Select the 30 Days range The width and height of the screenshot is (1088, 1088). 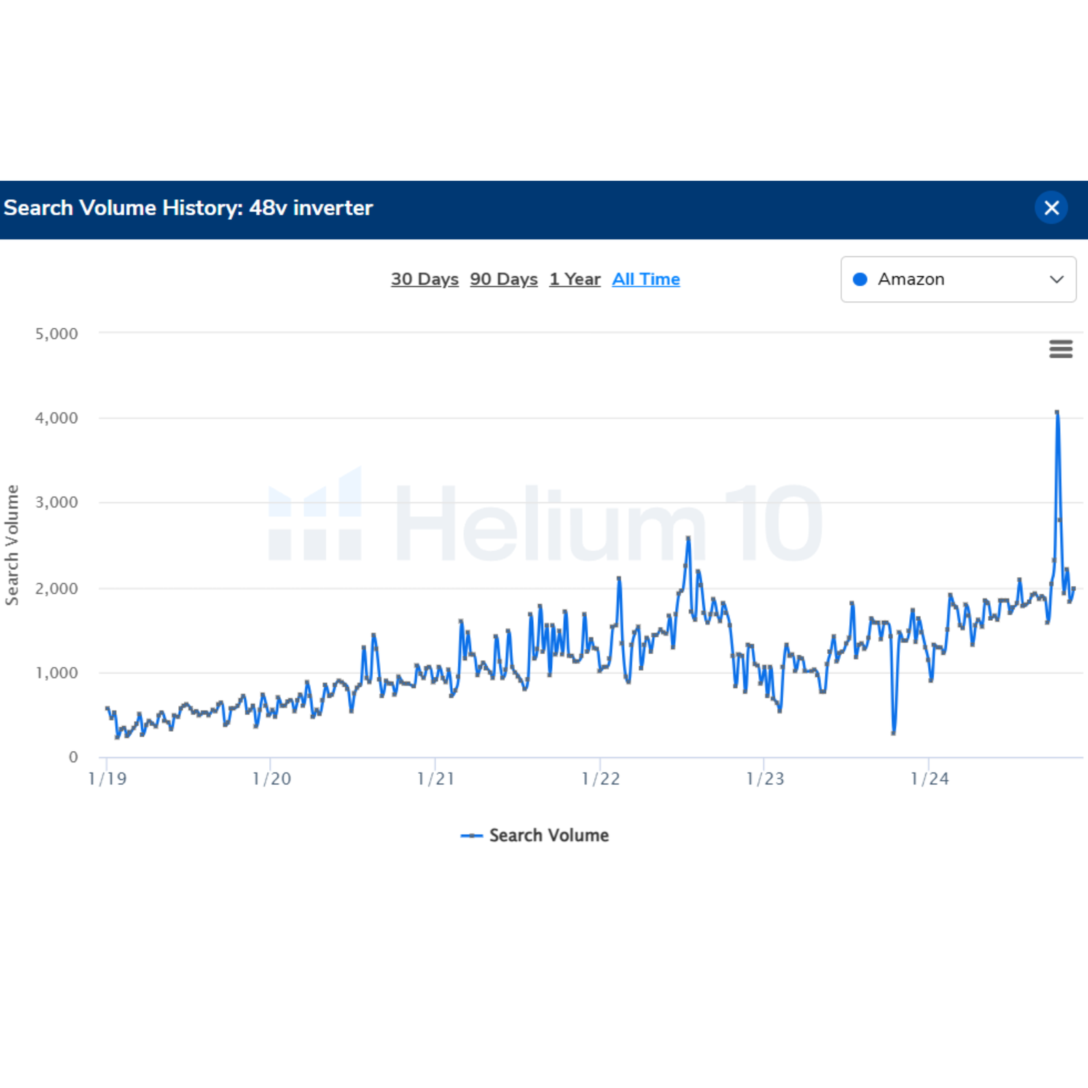[424, 279]
